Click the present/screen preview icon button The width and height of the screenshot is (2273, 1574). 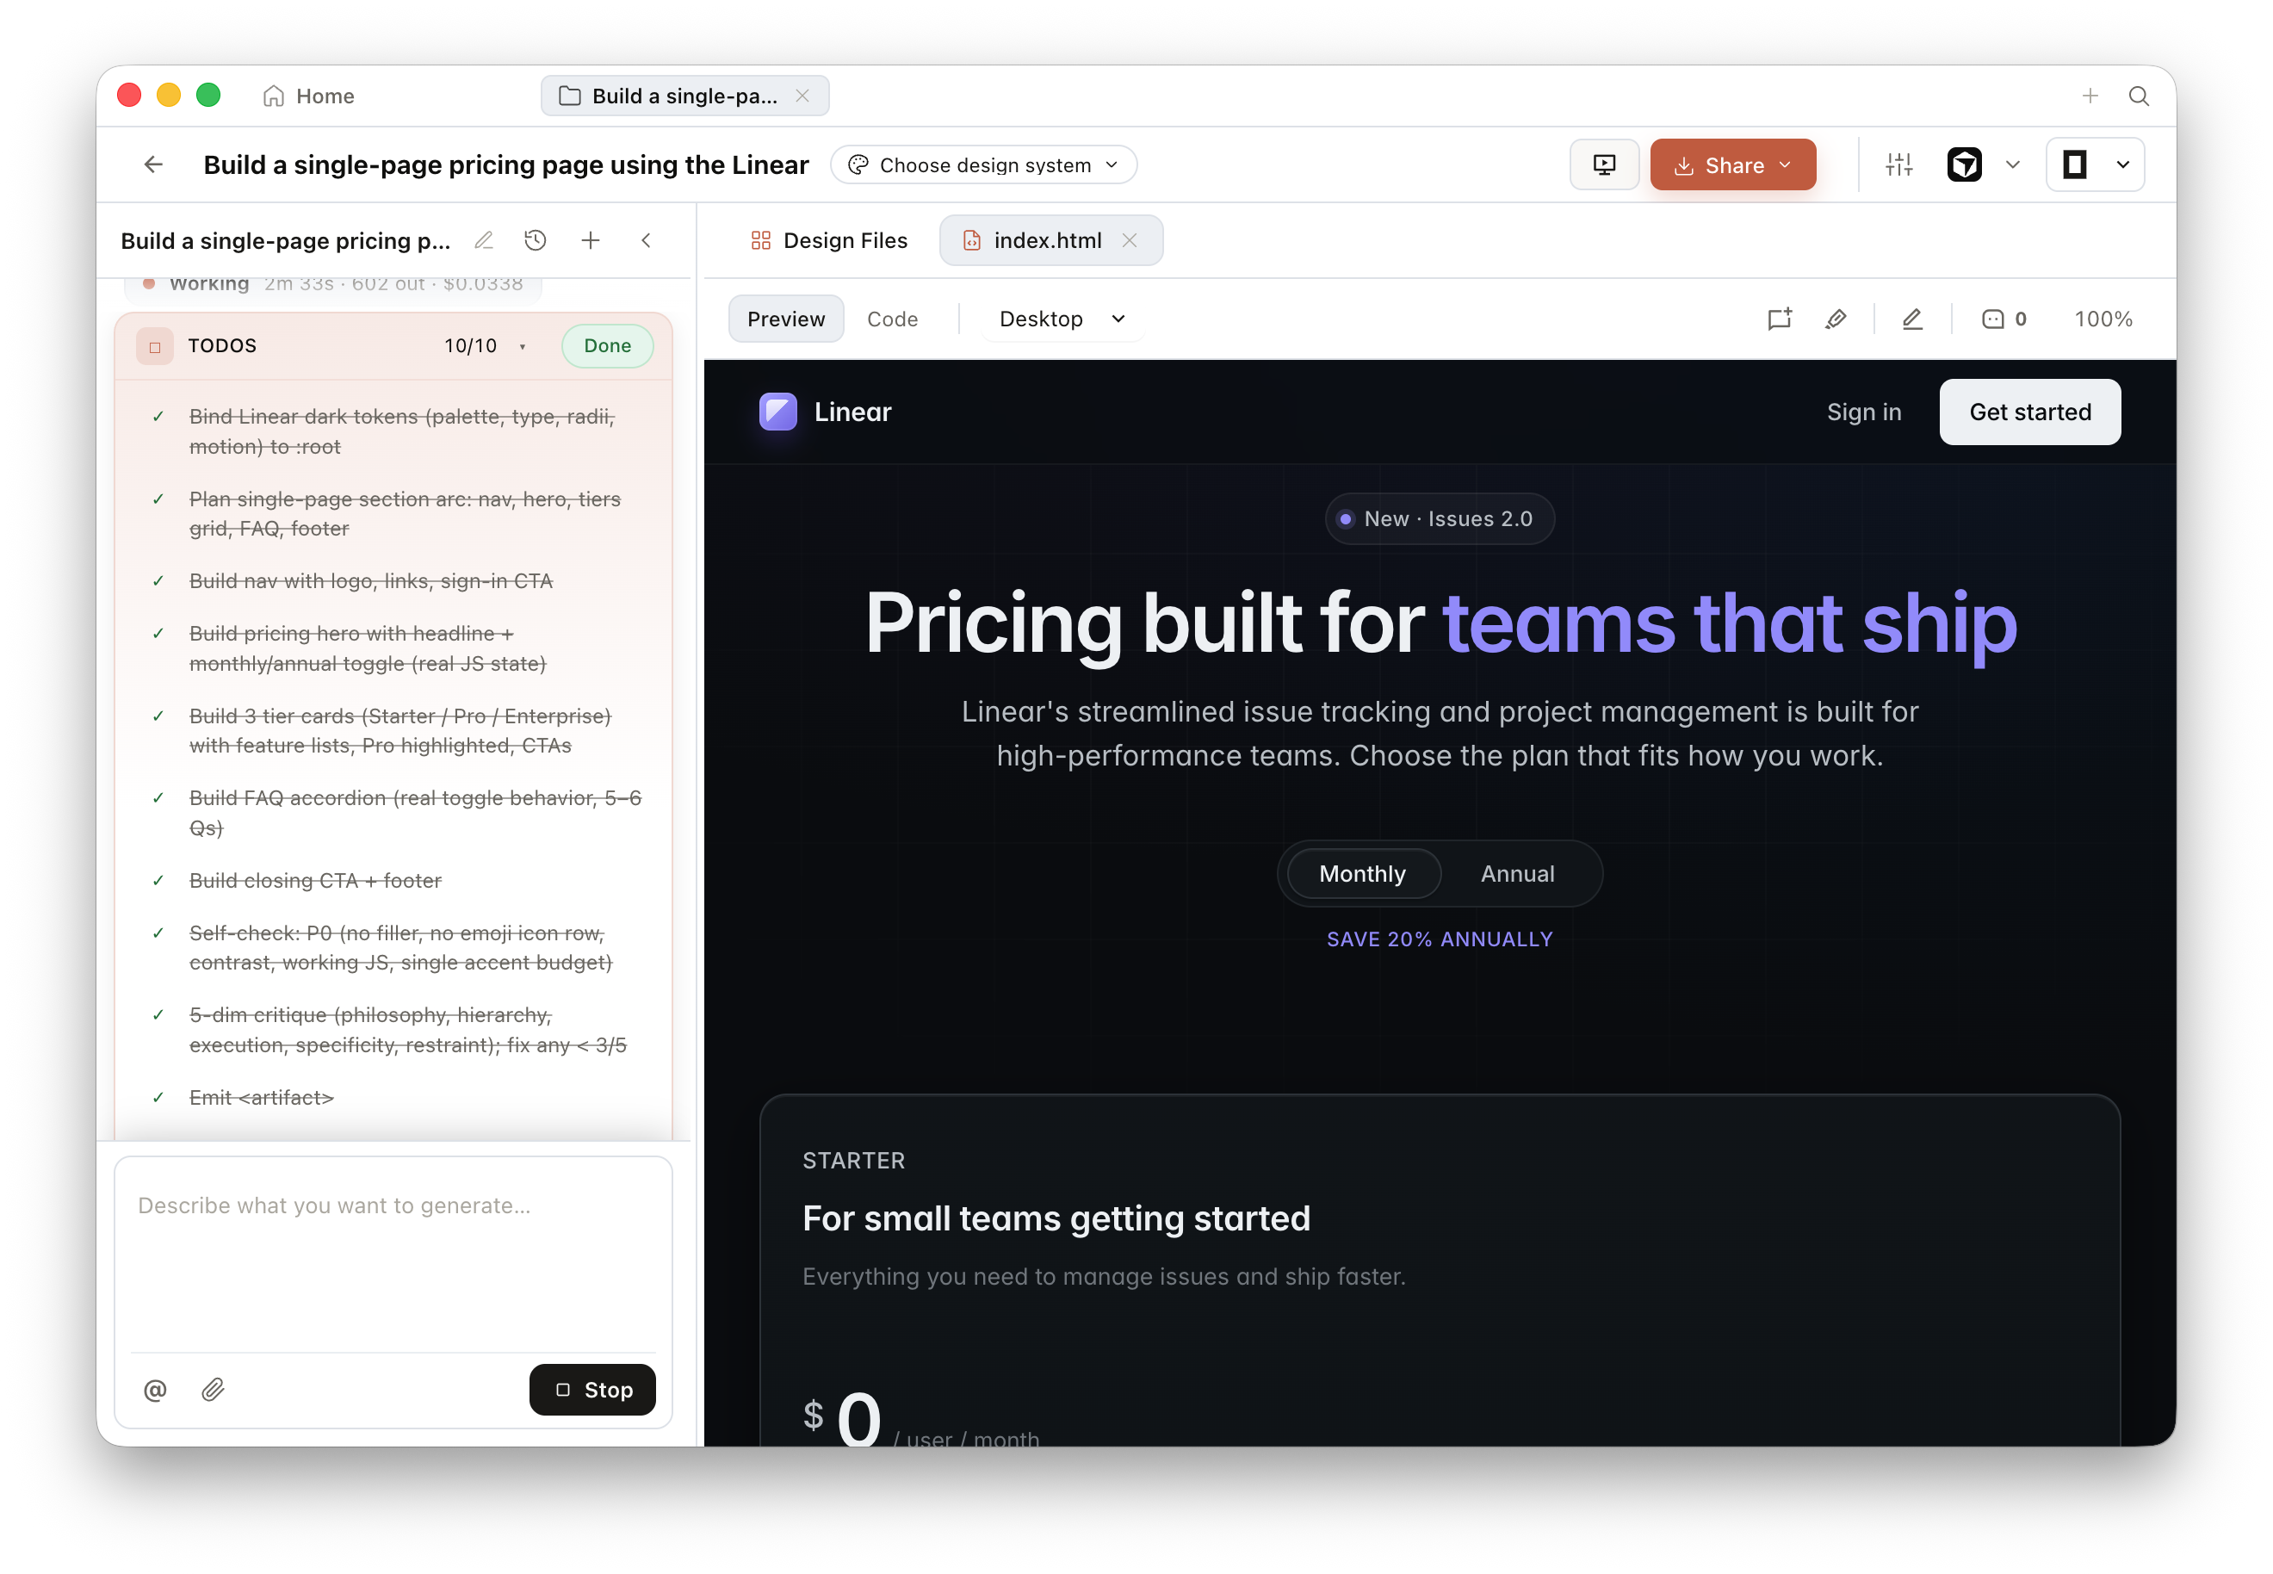point(1603,164)
